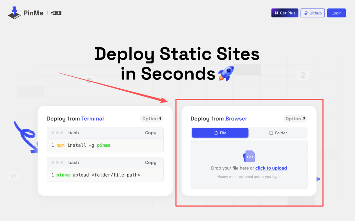
Task: Click the sparkle icon in Get Plus
Action: point(276,13)
